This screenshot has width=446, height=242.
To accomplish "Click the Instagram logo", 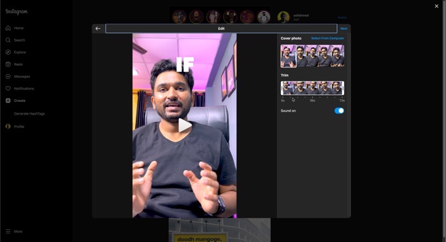I will click(x=17, y=11).
